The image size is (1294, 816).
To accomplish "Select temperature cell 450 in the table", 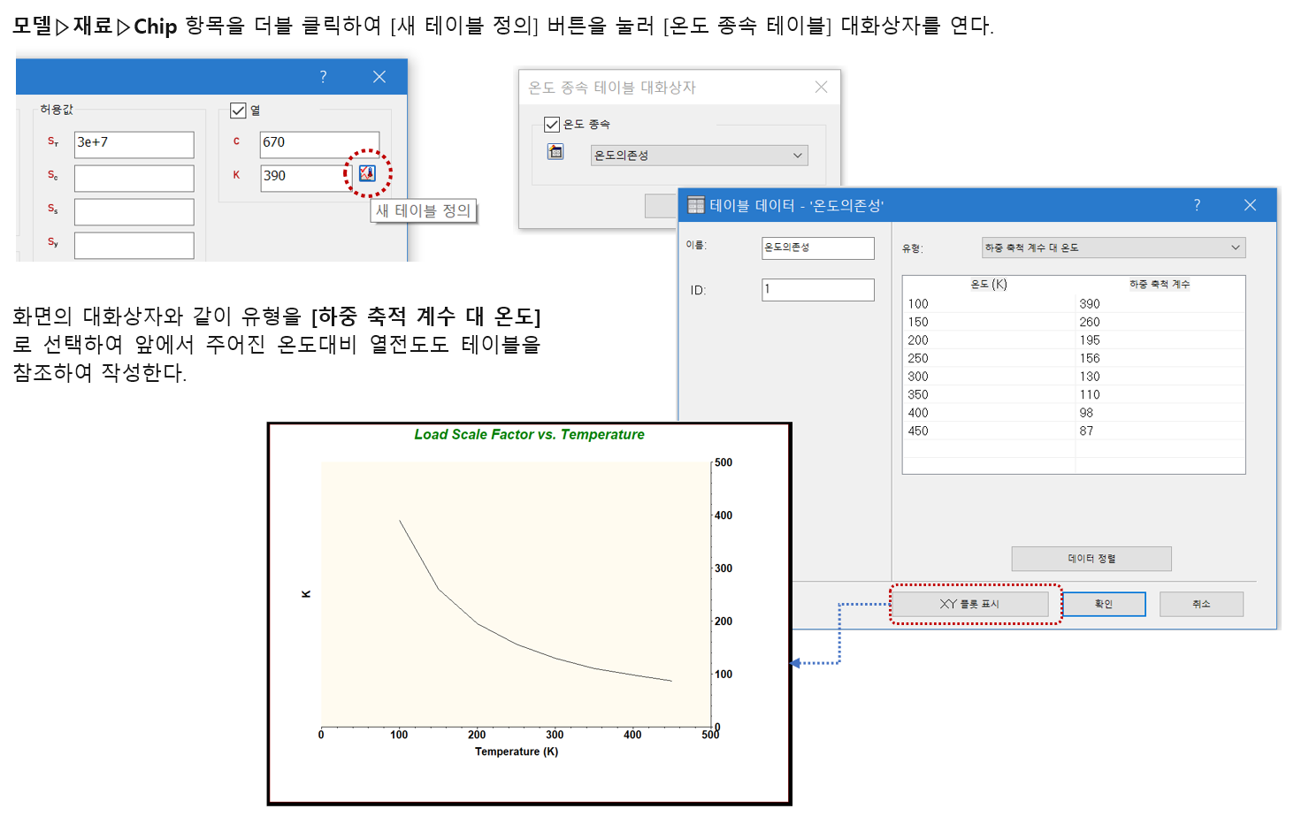I will point(989,431).
